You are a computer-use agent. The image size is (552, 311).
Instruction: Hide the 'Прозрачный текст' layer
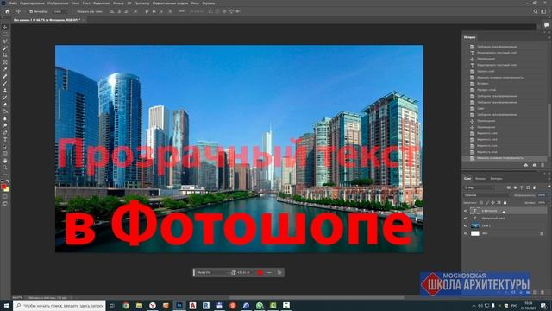(x=466, y=219)
